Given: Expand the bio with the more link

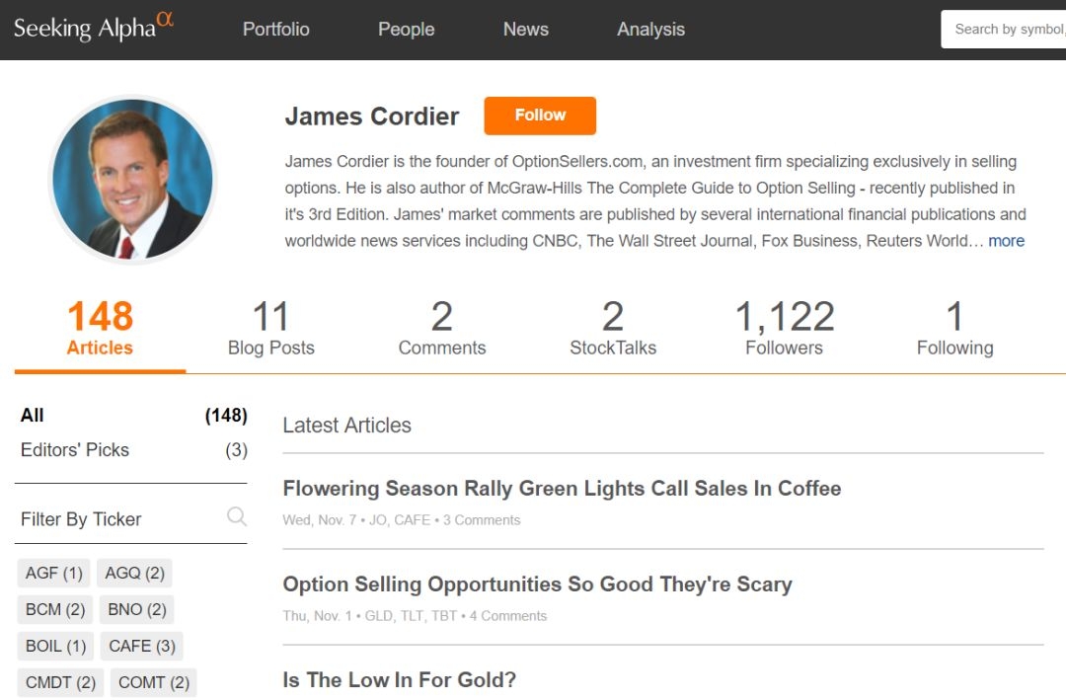Looking at the screenshot, I should coord(1006,241).
